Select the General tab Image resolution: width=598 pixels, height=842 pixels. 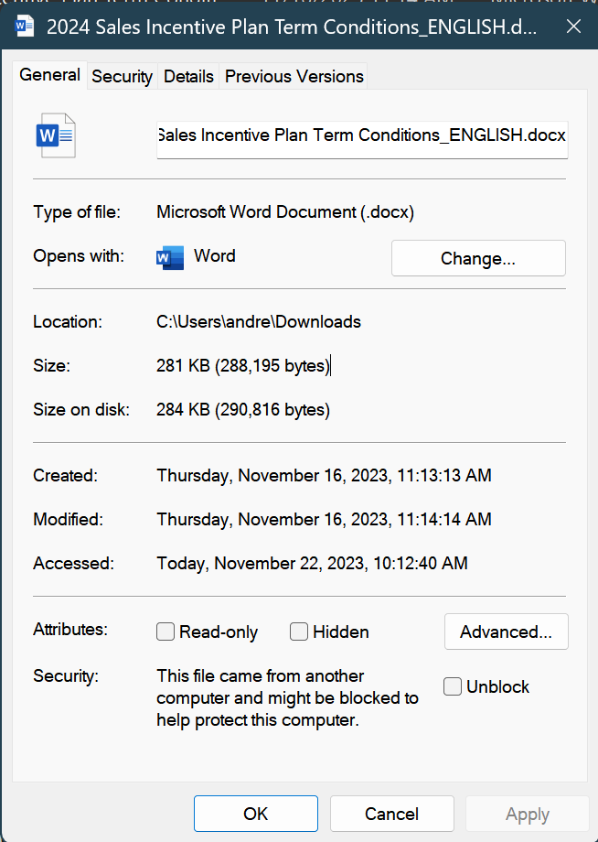coord(50,75)
